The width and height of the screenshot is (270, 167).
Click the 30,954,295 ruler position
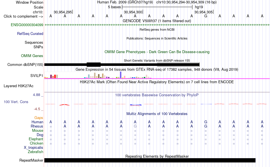[x=63, y=12]
